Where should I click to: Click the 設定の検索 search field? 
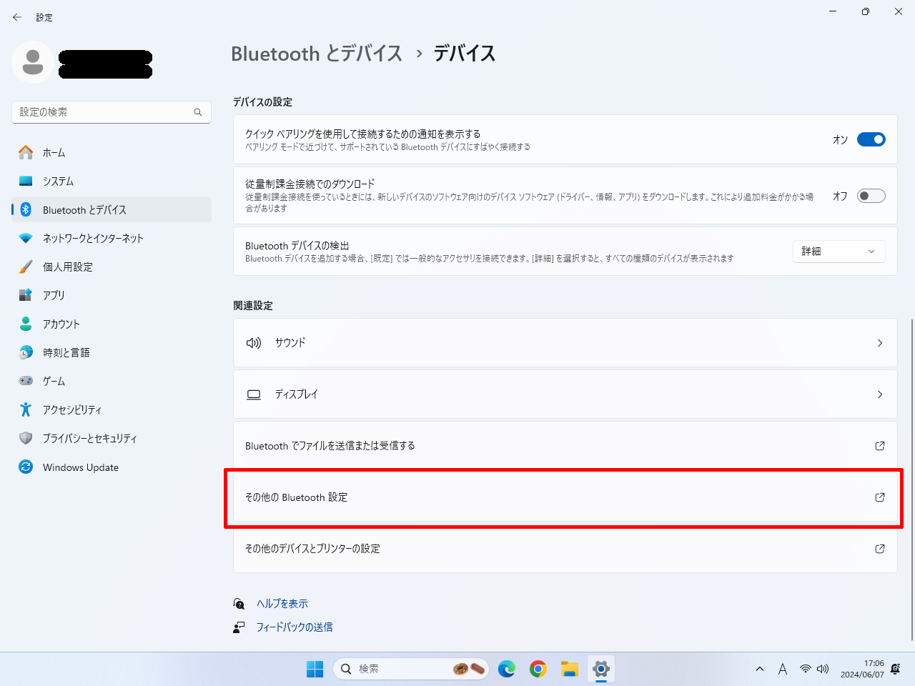[x=112, y=112]
